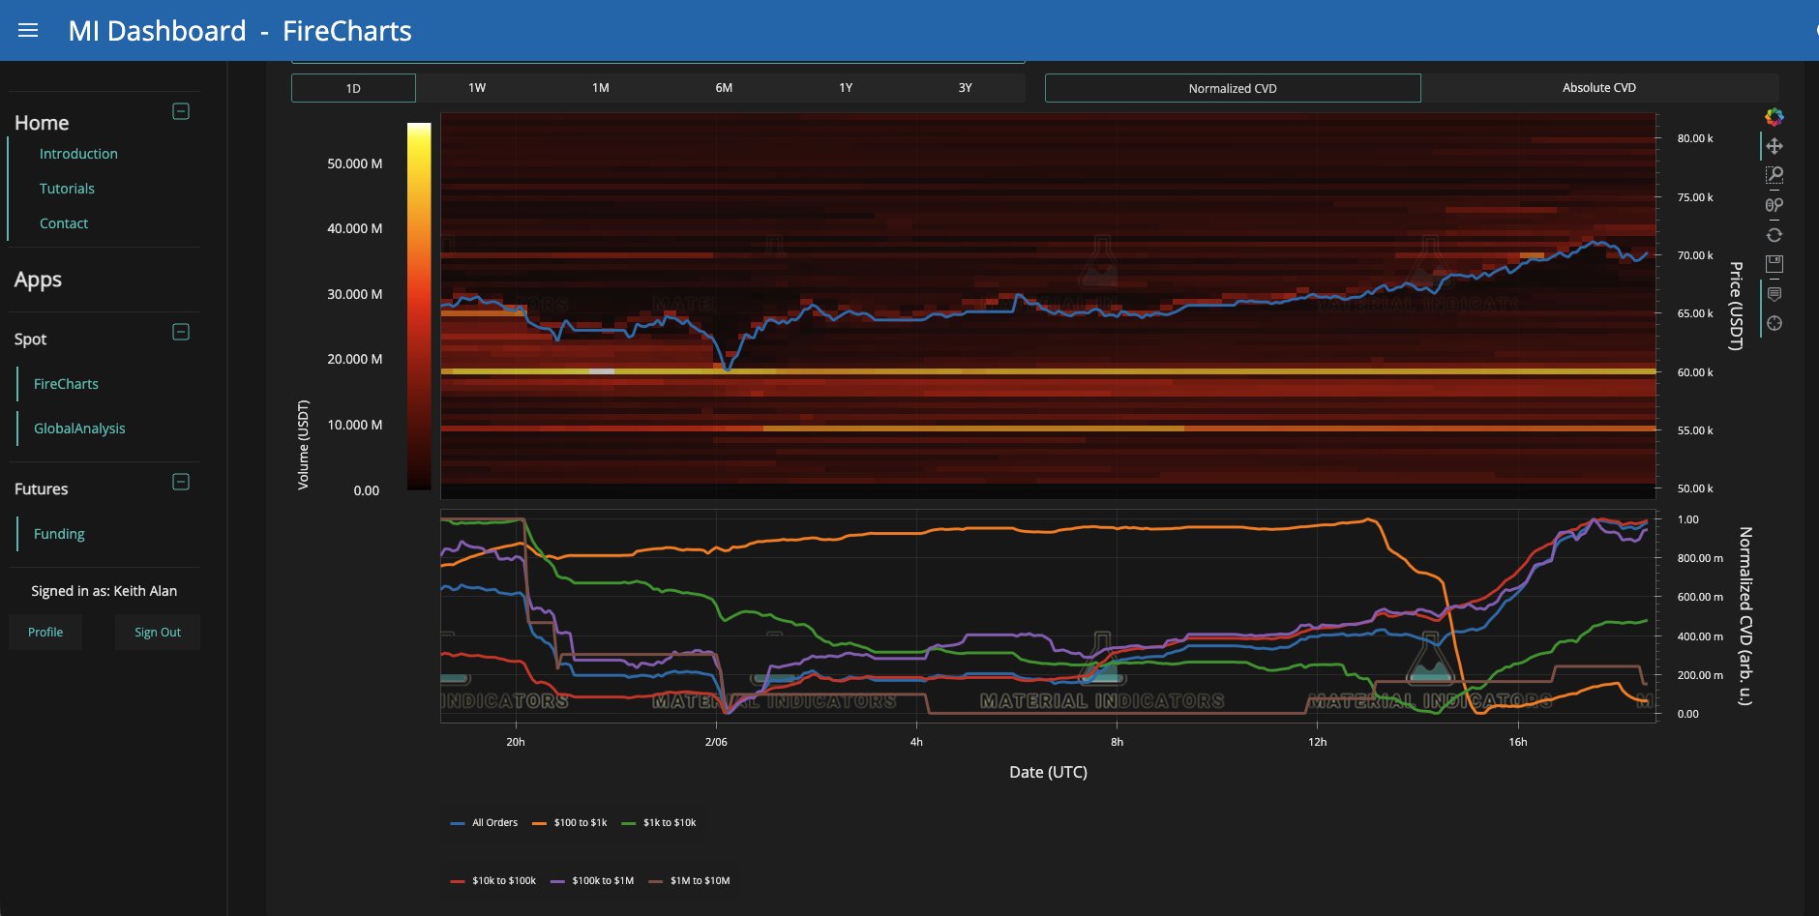
Task: Save the chart using the floppy disk icon
Action: pyautogui.click(x=1774, y=264)
